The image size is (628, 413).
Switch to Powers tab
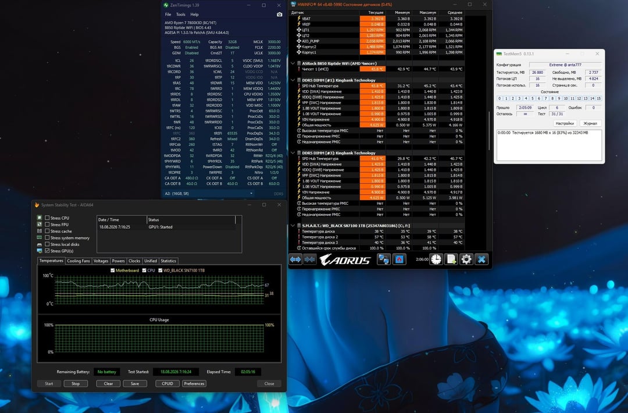[x=118, y=261]
